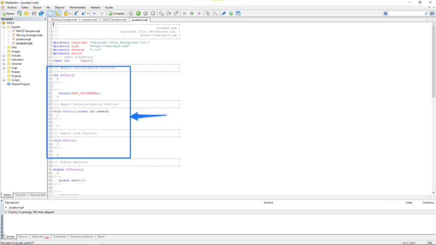Click the 'var' list names icon
Image resolution: width=436 pixels, height=245 pixels.
click(76, 13)
